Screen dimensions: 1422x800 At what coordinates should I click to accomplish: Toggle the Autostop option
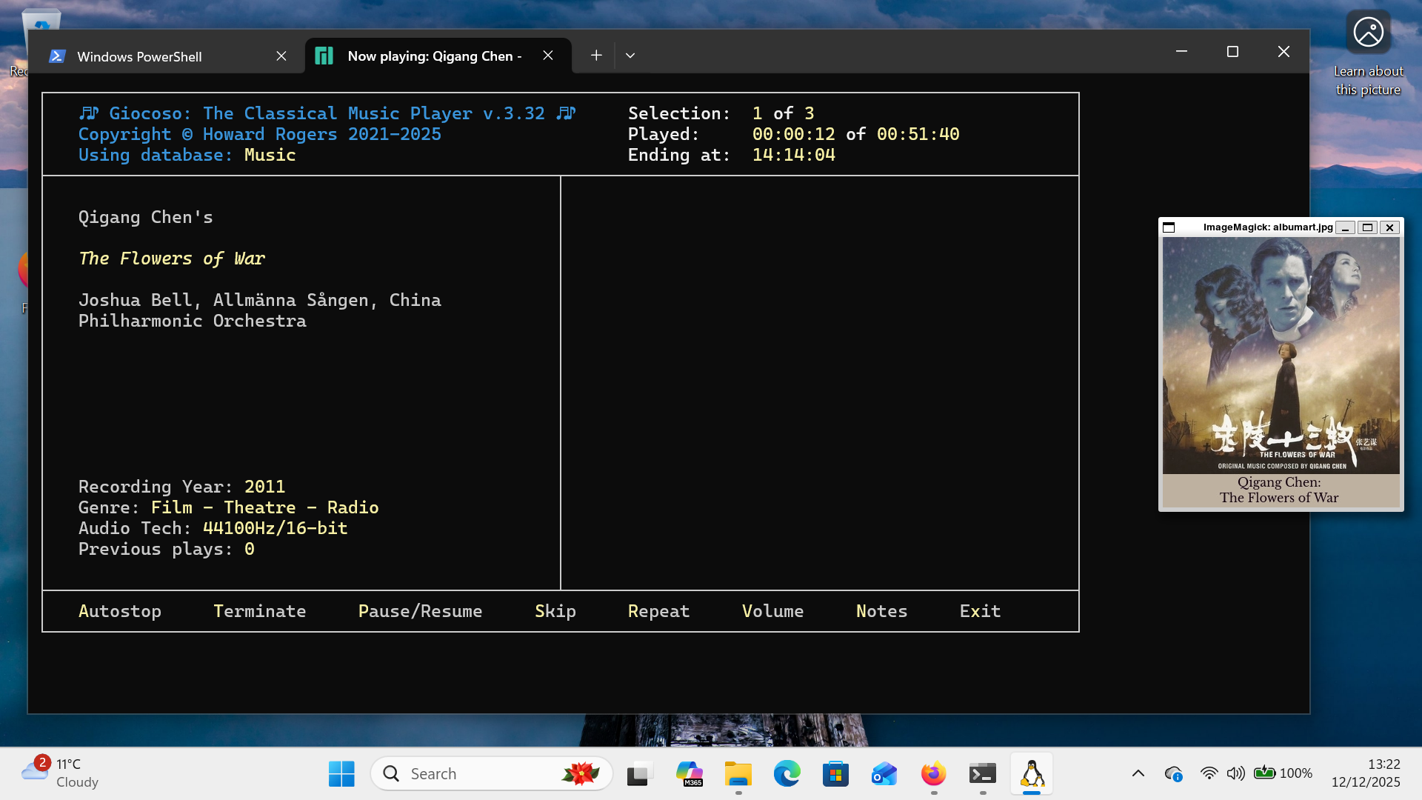(120, 611)
